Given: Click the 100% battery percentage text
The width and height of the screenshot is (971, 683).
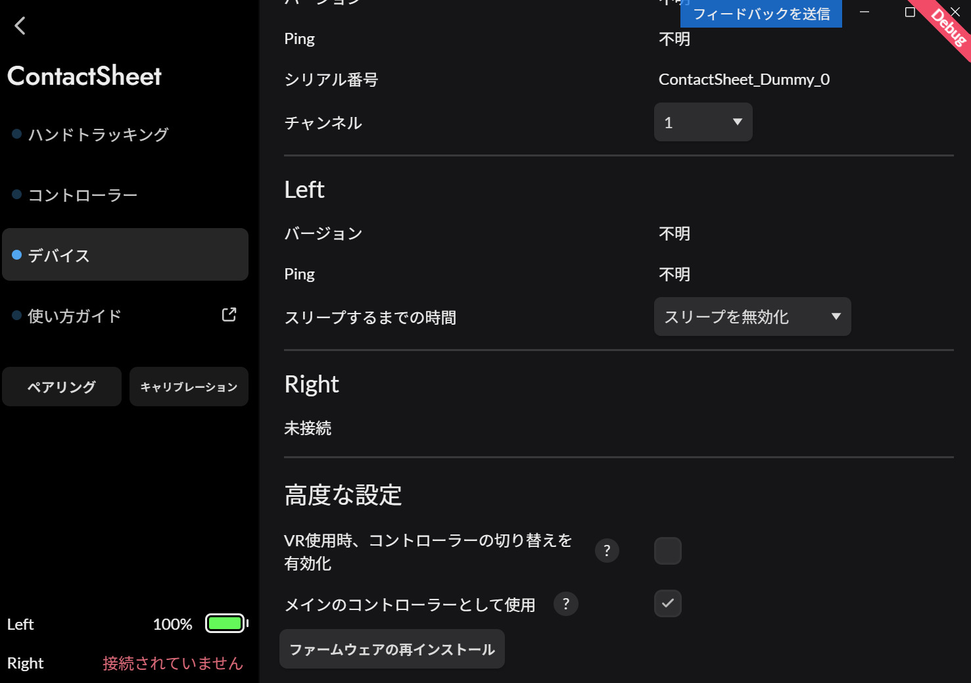Looking at the screenshot, I should point(173,624).
